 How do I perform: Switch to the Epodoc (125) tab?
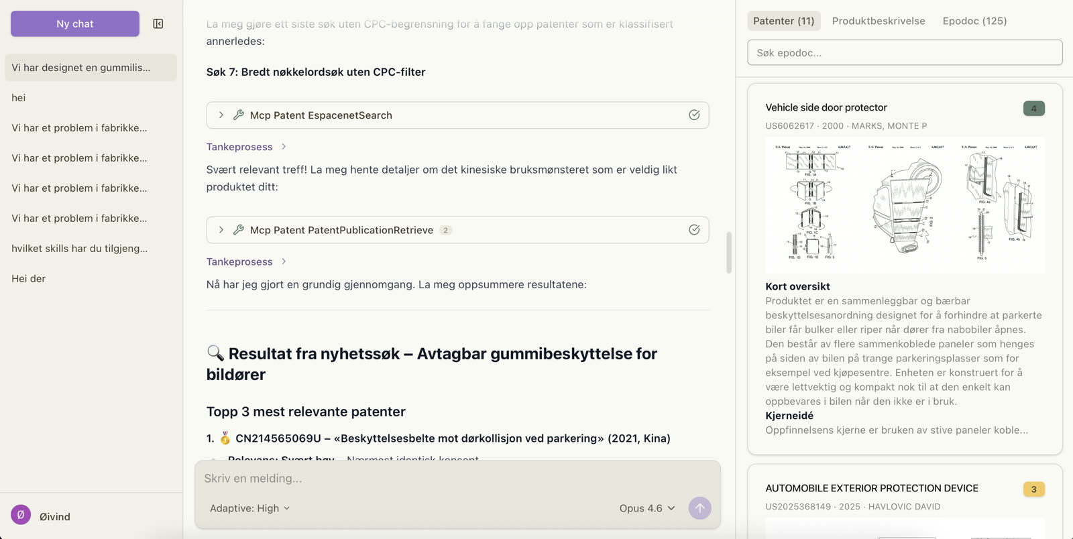tap(974, 21)
